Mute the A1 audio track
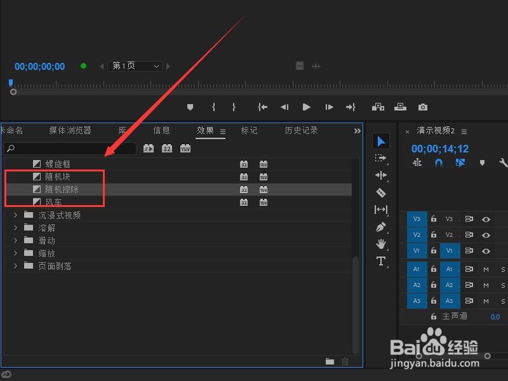 (486, 269)
